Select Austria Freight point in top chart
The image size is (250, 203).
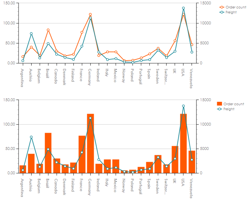coord(31,33)
